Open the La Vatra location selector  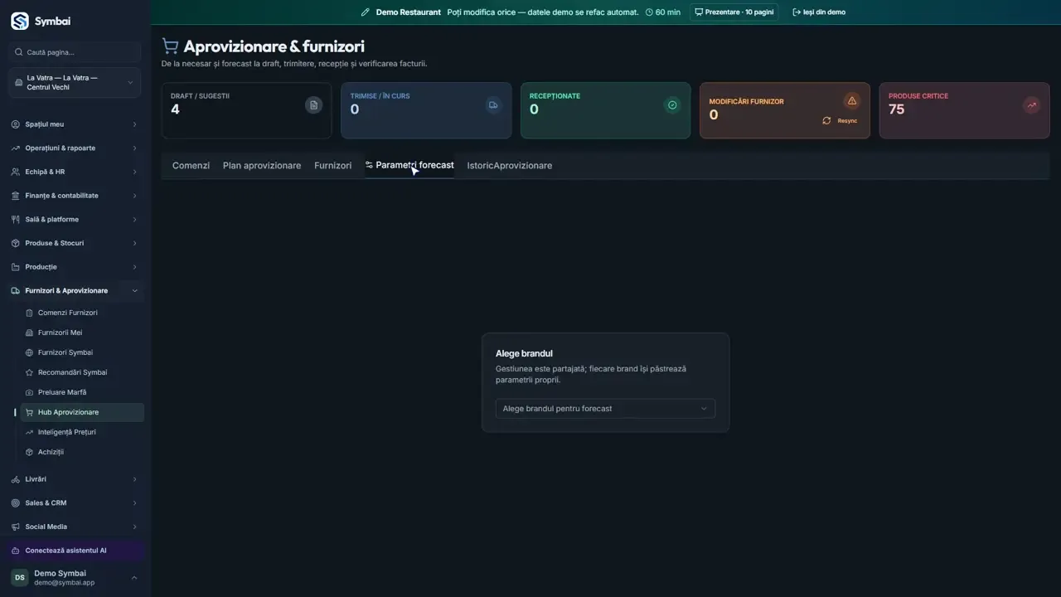tap(75, 83)
